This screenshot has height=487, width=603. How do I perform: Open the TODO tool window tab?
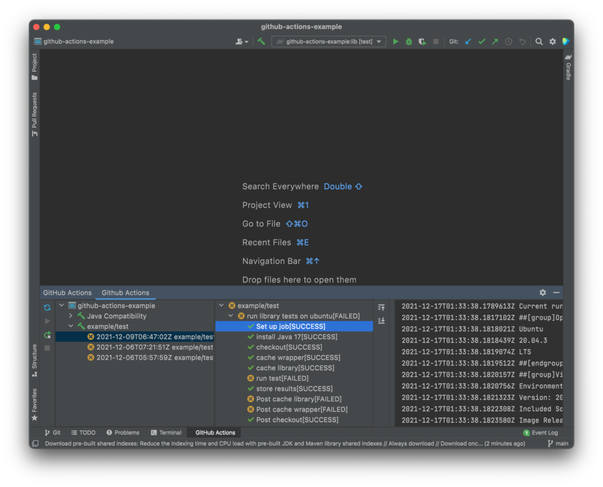point(84,432)
